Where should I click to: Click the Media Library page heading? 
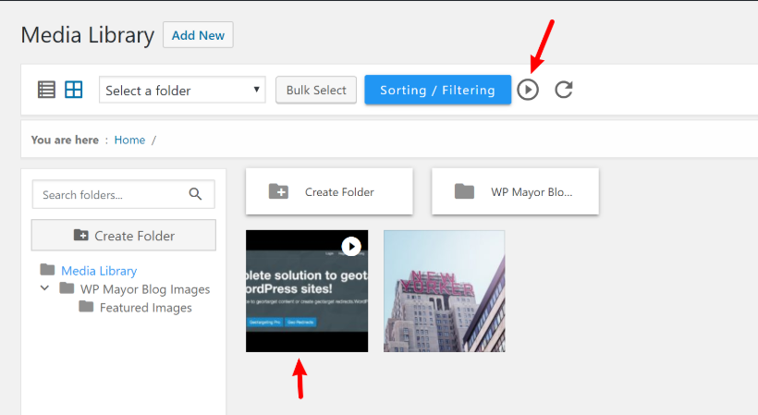(x=88, y=35)
